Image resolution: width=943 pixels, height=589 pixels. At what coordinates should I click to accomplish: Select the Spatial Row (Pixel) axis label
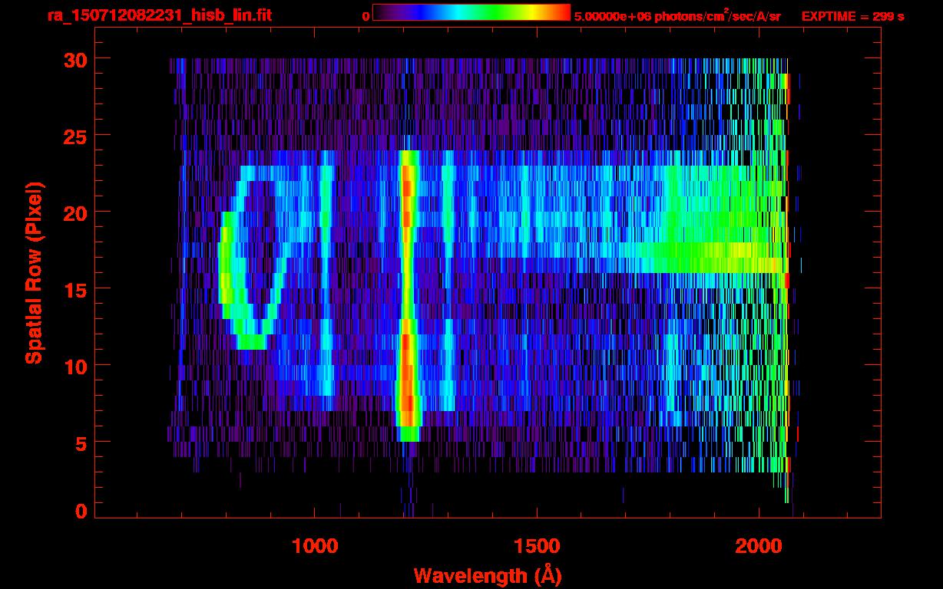coord(34,272)
